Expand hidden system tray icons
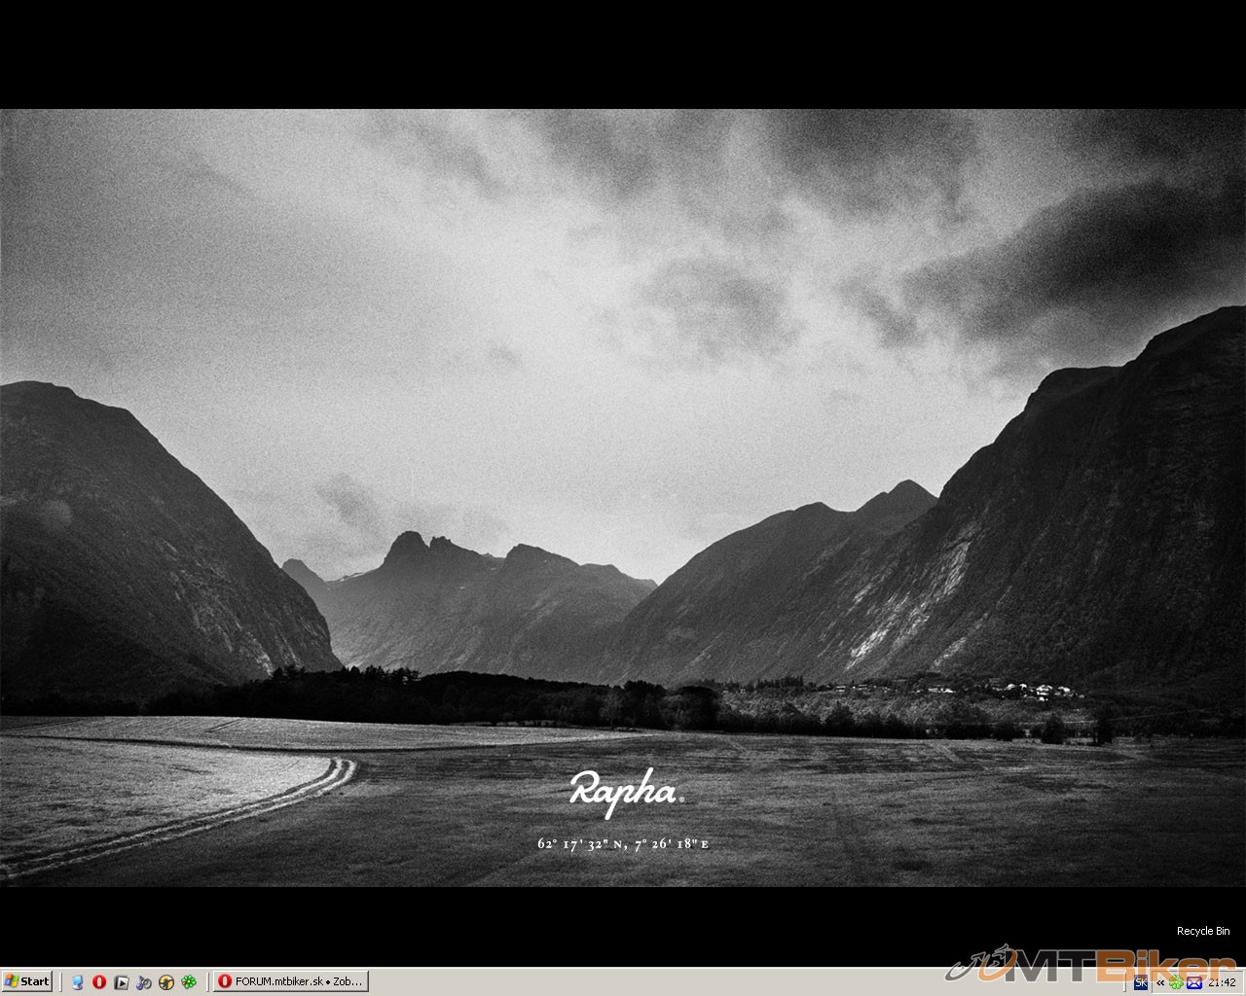1246x996 pixels. (1159, 982)
